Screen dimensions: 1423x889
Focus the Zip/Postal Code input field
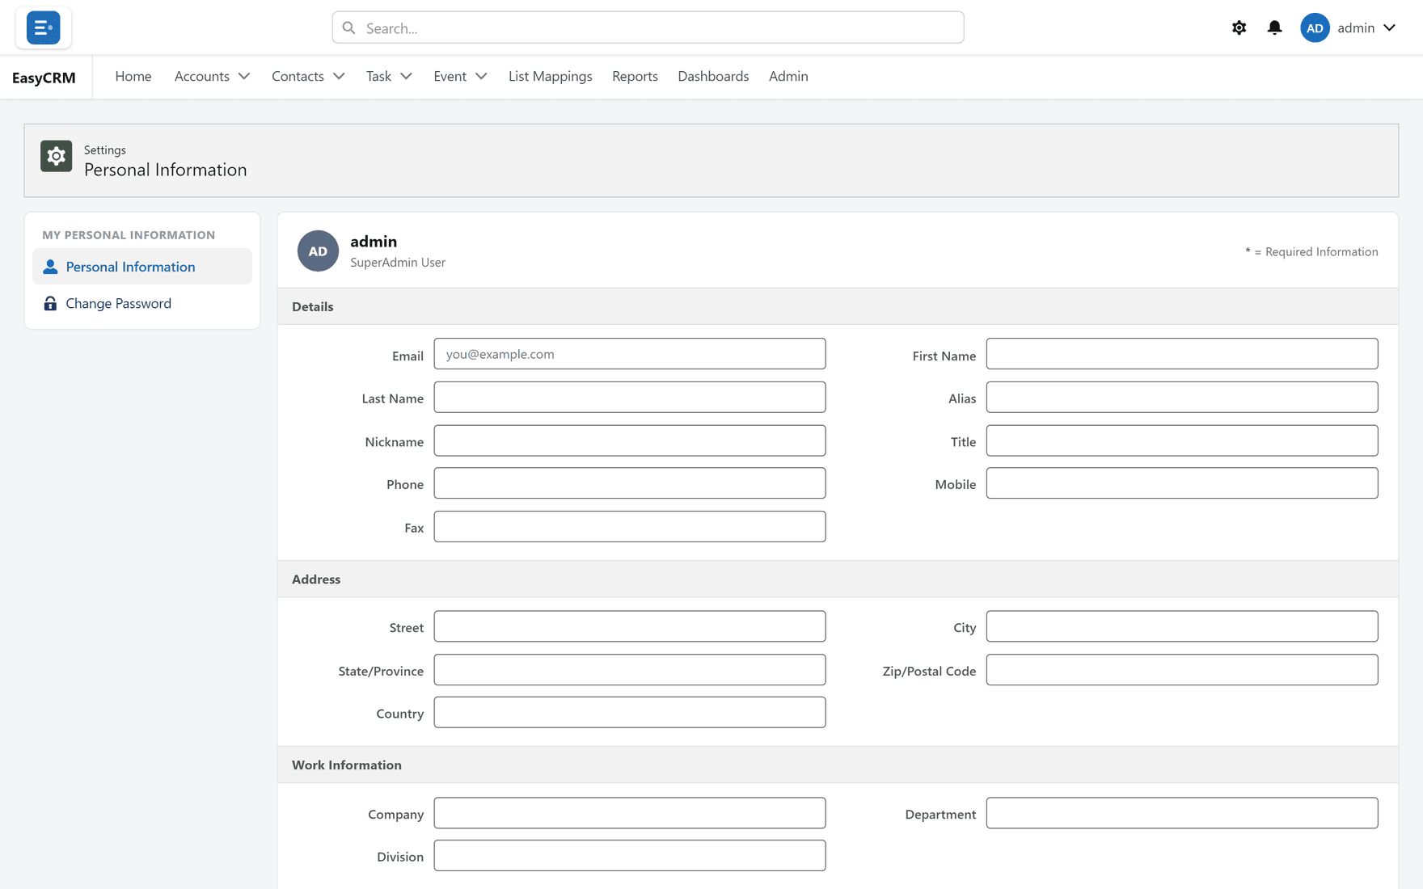1182,670
